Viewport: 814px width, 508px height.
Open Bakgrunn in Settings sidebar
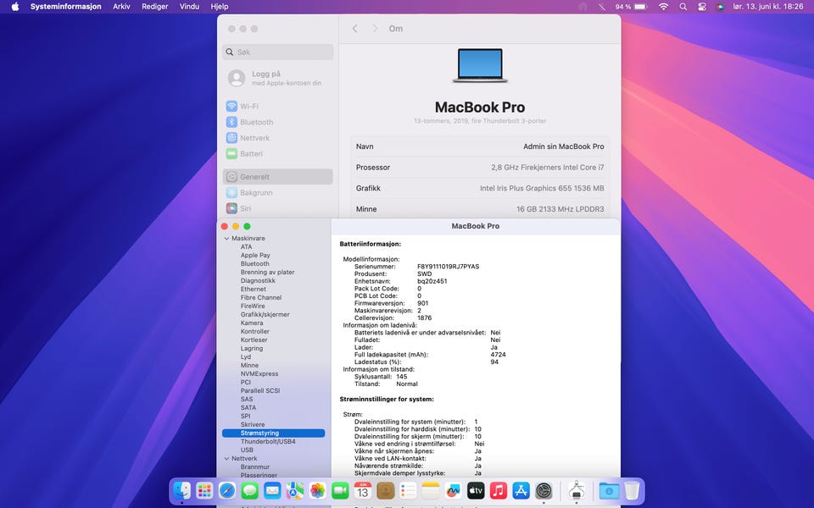(278, 193)
